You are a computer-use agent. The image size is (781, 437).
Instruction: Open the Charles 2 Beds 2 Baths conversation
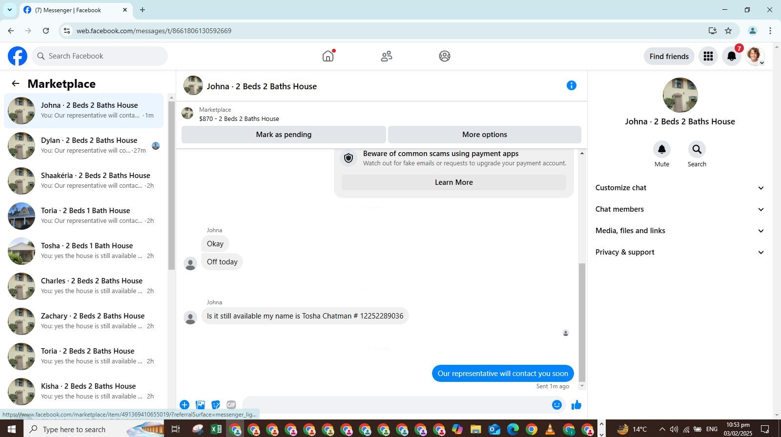tap(84, 286)
